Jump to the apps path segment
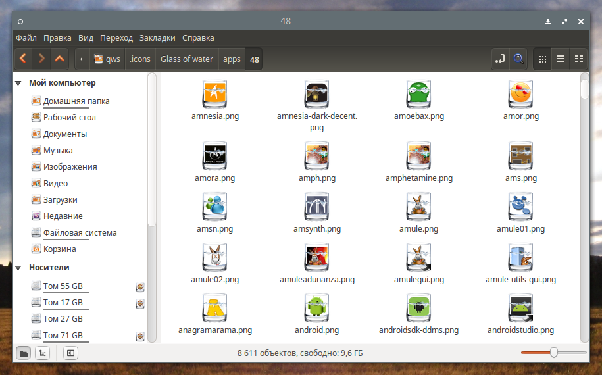Image resolution: width=602 pixels, height=375 pixels. pos(232,59)
